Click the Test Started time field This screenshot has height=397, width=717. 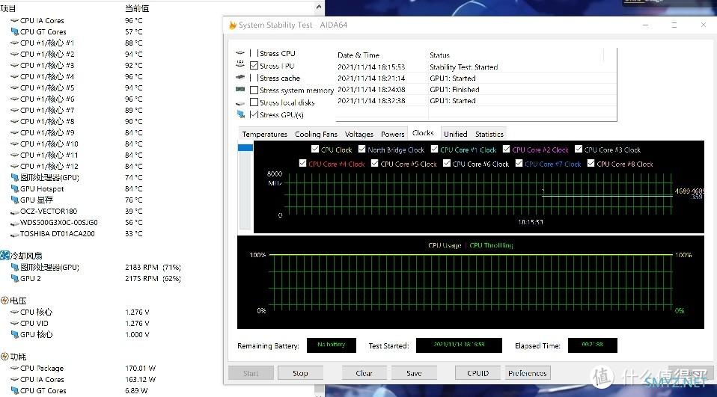click(x=459, y=345)
